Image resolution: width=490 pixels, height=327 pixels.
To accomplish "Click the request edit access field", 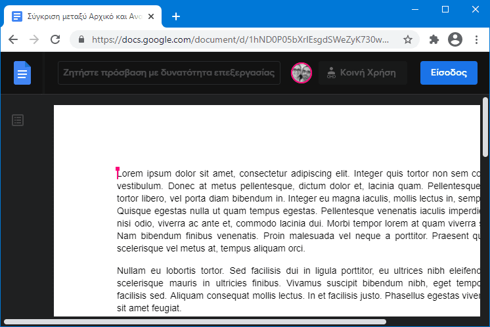I will [169, 73].
